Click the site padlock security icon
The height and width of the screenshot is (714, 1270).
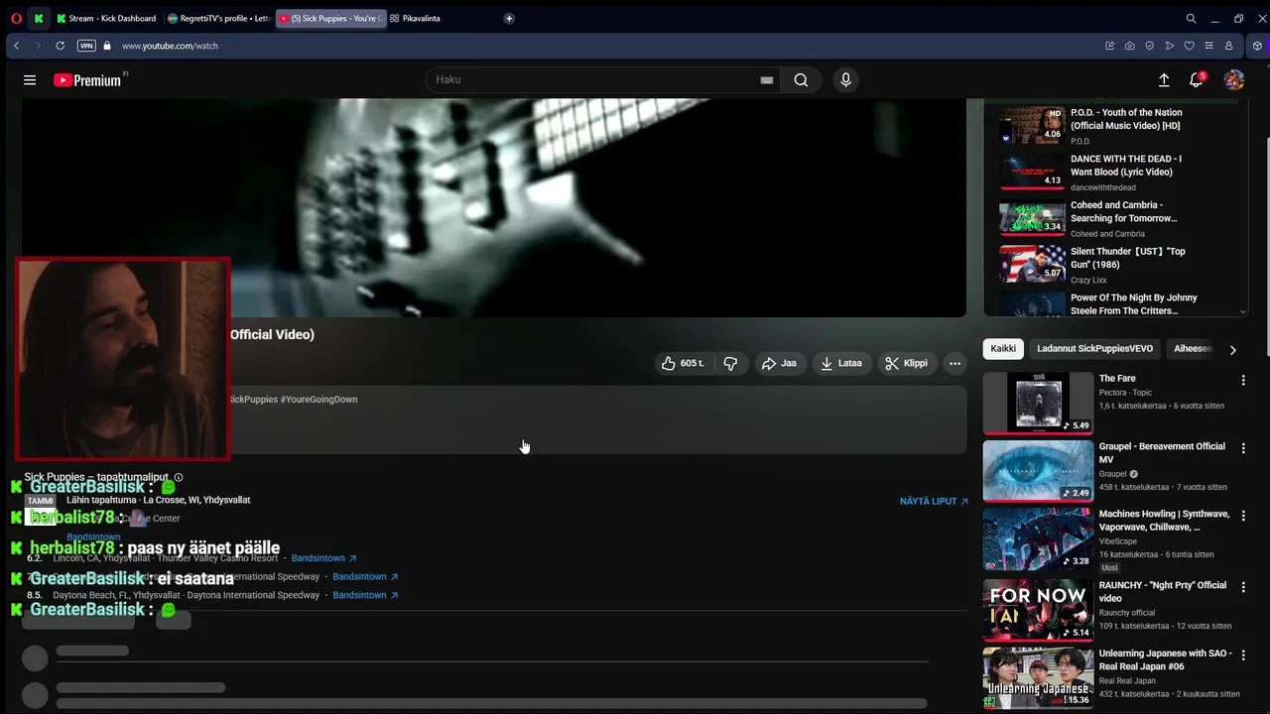click(x=107, y=46)
